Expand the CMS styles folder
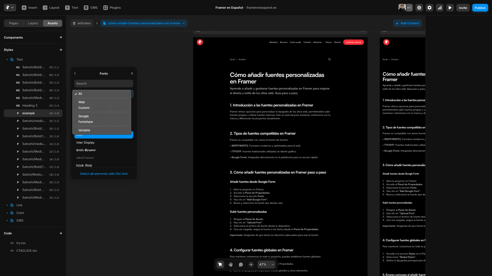Image resolution: width=492 pixels, height=276 pixels. [x=7, y=221]
